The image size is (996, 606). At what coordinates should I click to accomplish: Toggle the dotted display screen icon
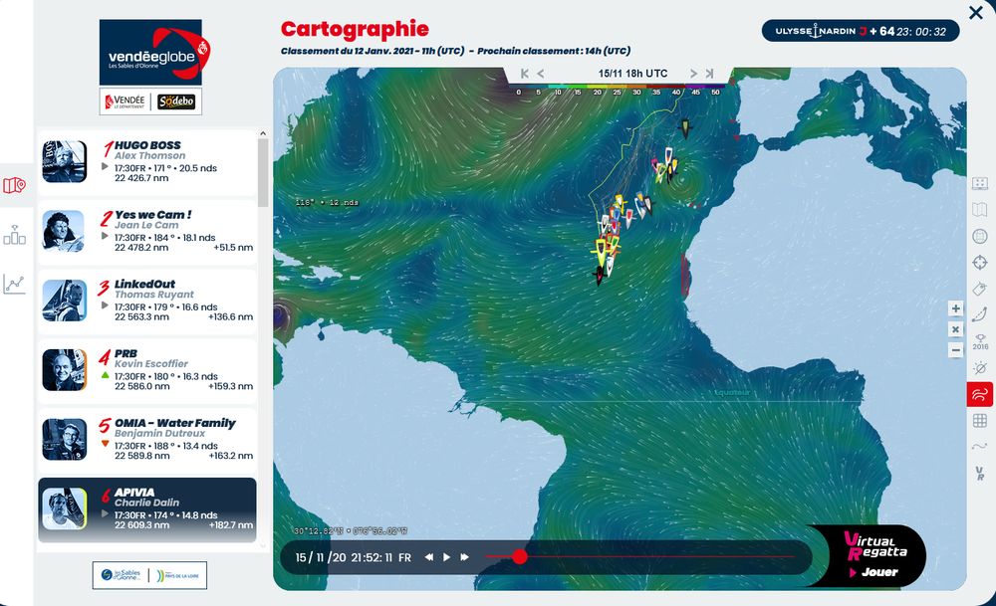(x=980, y=183)
